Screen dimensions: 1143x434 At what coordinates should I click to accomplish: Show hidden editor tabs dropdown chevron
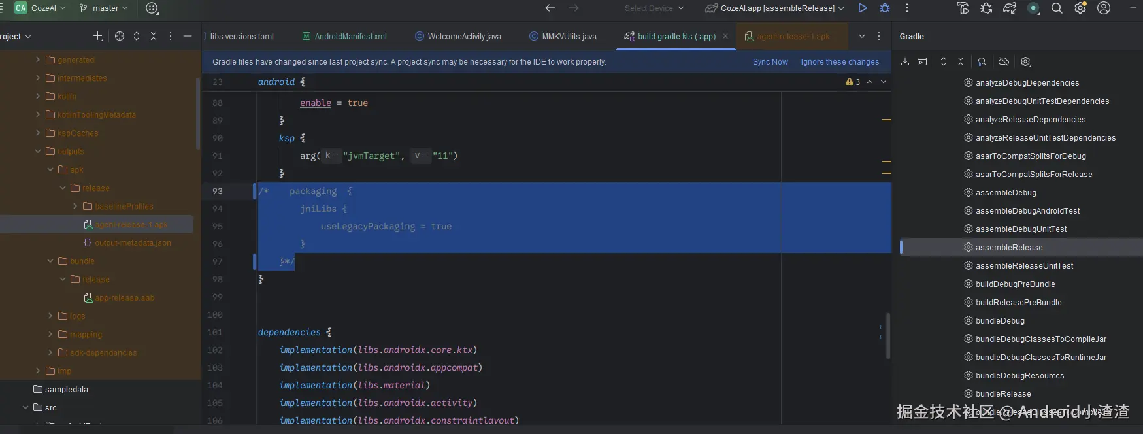pyautogui.click(x=862, y=36)
